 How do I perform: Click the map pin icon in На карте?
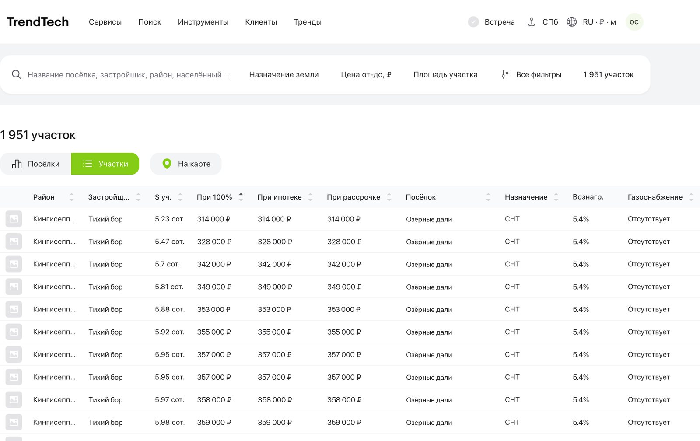click(167, 164)
